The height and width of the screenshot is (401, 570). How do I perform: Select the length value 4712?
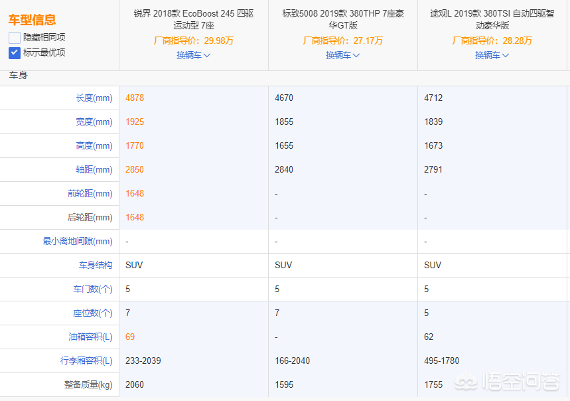coord(433,98)
